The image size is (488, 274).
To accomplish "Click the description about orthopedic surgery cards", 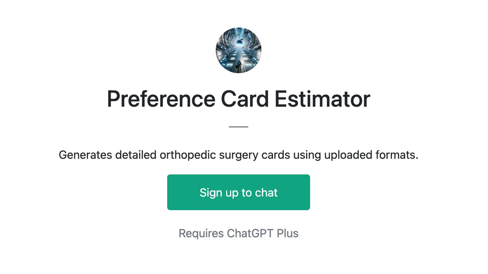I will (x=239, y=155).
